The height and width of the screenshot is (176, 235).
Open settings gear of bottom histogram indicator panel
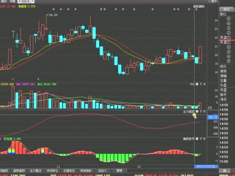point(197,139)
